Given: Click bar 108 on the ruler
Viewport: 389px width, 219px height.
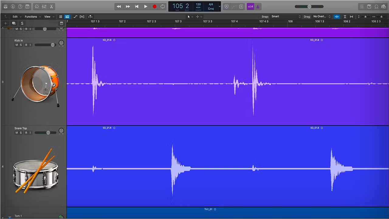Looking at the screenshot, I should click(x=290, y=21).
